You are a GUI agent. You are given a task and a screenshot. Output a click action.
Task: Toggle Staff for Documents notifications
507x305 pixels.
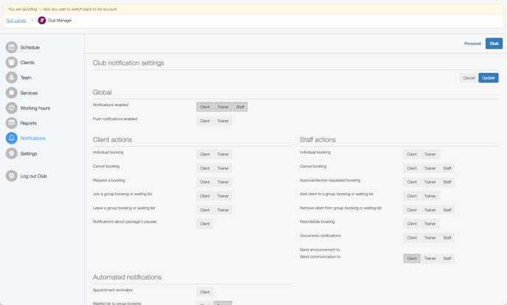click(x=447, y=238)
